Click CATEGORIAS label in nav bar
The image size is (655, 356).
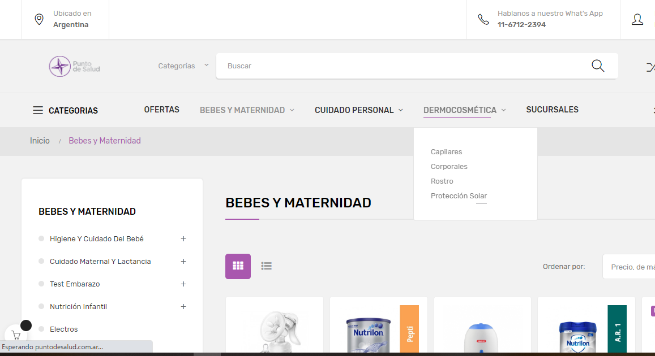click(x=73, y=110)
